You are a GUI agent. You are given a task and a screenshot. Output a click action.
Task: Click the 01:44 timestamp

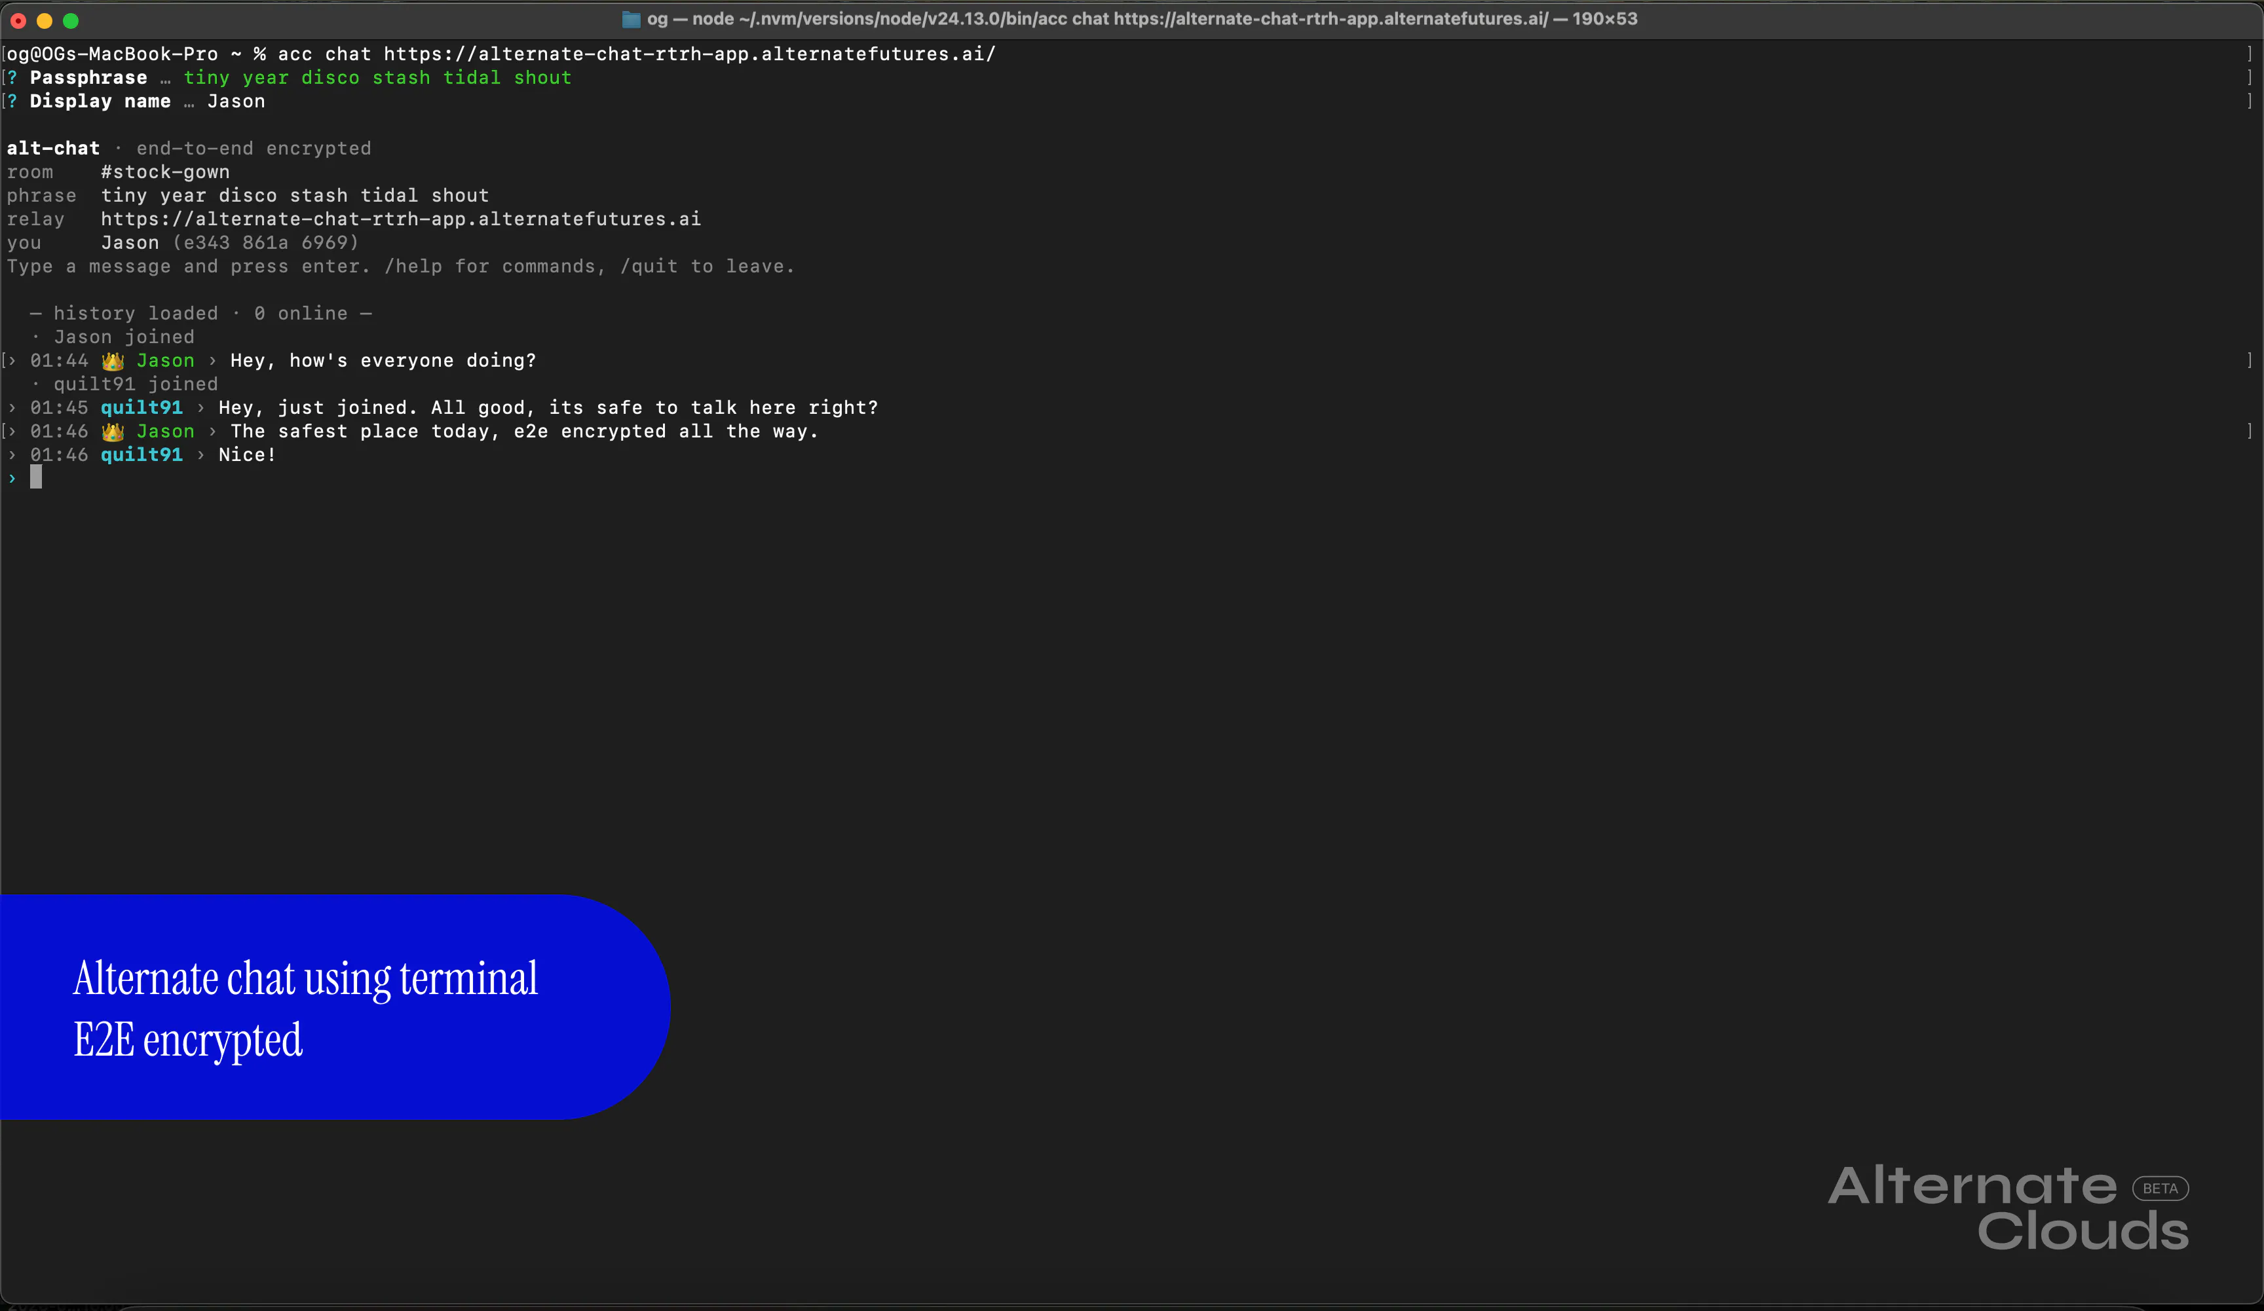click(x=60, y=361)
